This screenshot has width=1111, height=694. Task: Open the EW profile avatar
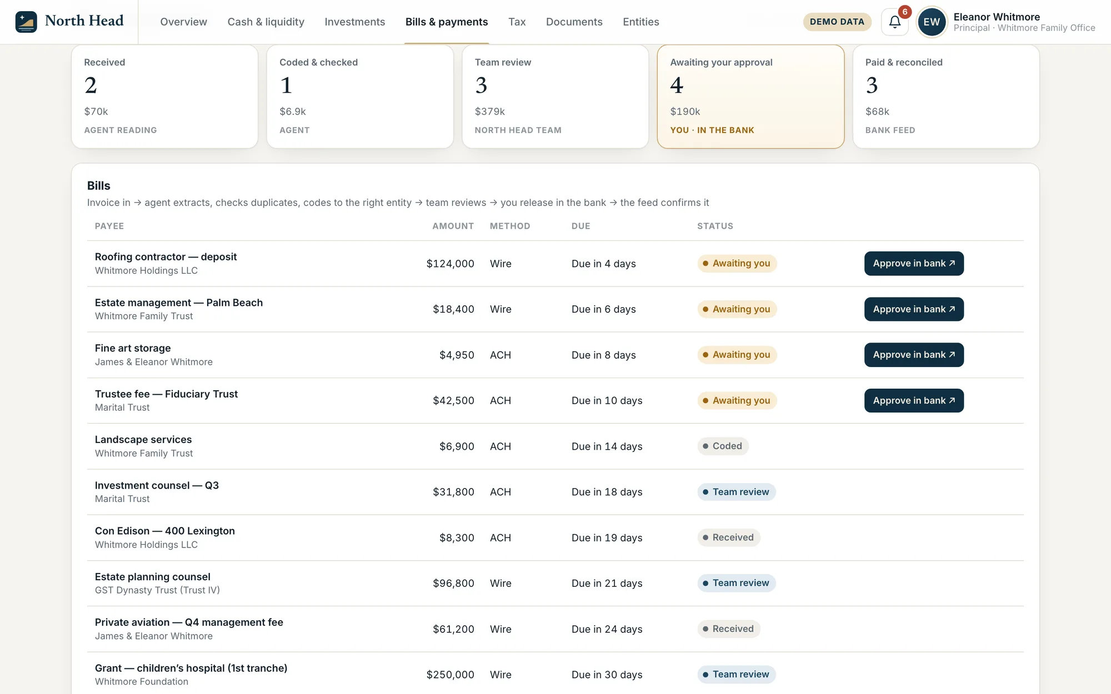point(932,22)
